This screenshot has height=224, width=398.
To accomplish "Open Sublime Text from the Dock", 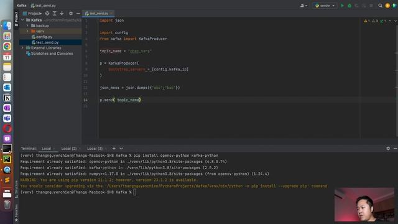I will 7,180.
